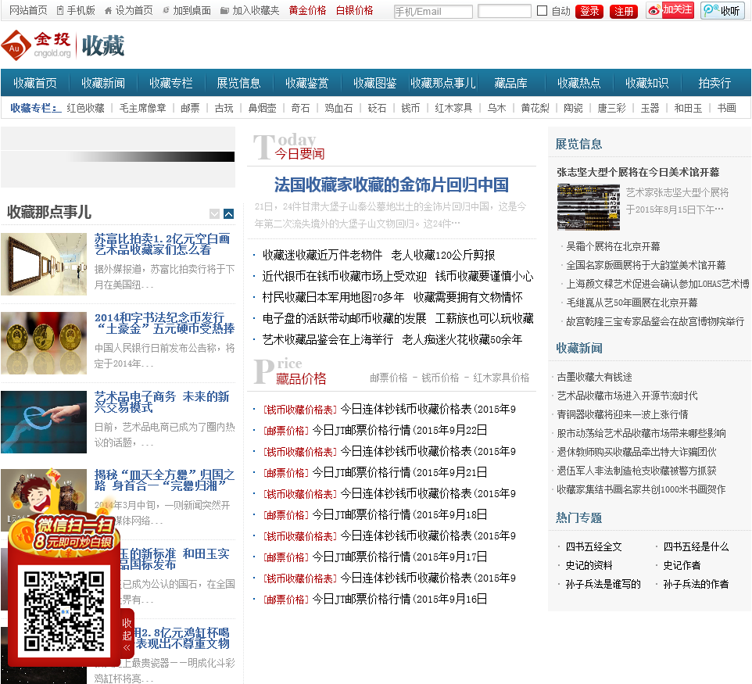Open hot topic 孙子兵法是谁写的
This screenshot has width=752, height=684.
click(x=603, y=584)
